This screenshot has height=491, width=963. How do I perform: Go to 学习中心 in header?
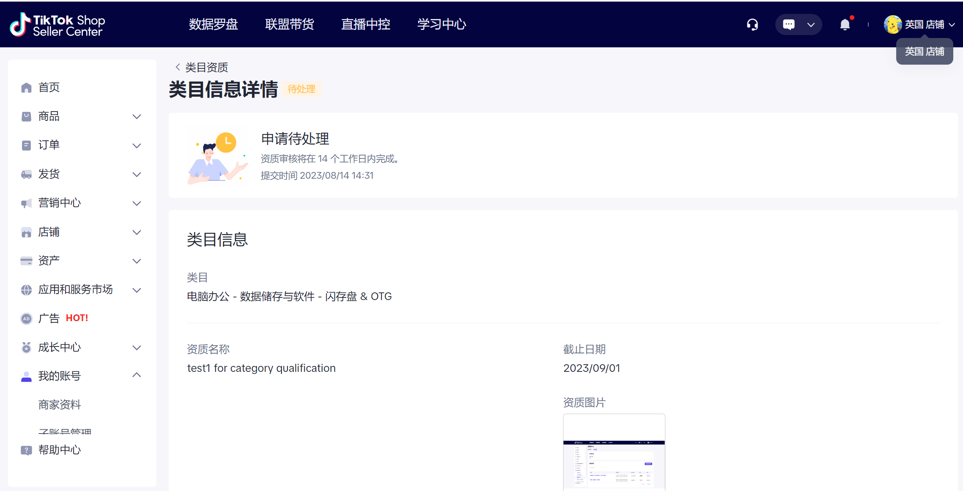pos(441,25)
